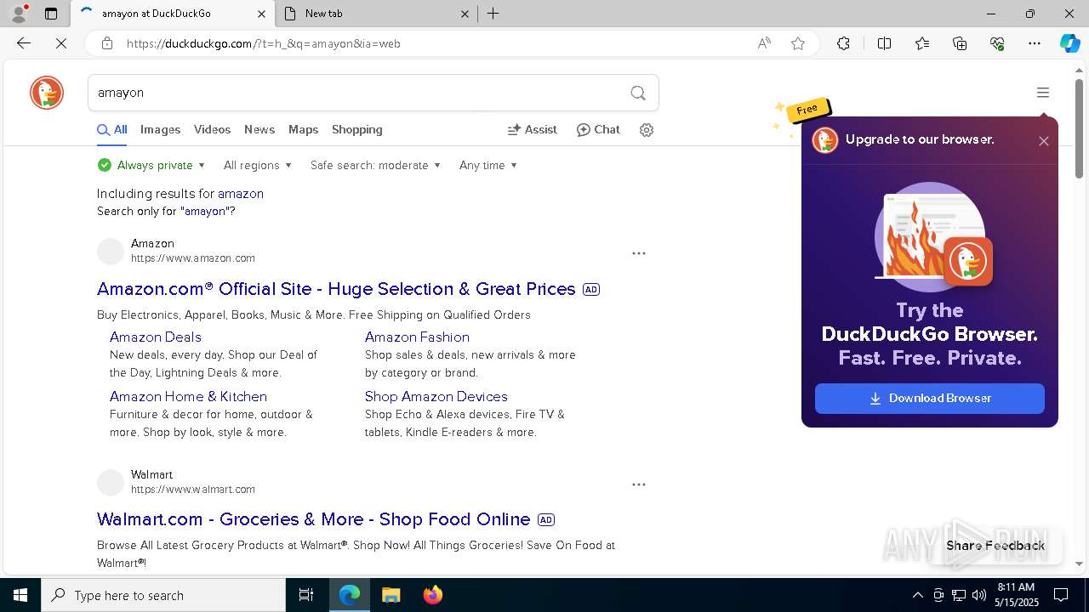
Task: Click the https://www.amazon.com URL text
Action: click(193, 258)
